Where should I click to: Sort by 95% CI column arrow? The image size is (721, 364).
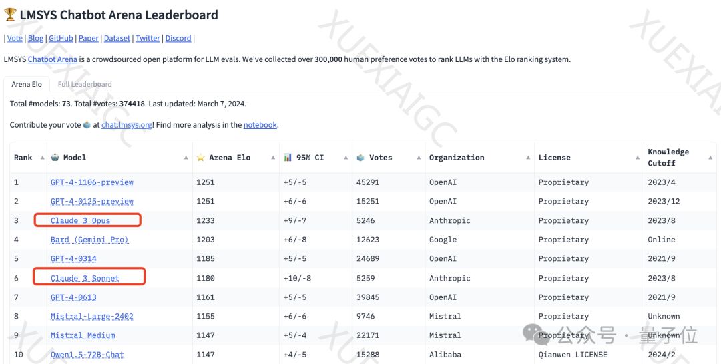pyautogui.click(x=346, y=158)
